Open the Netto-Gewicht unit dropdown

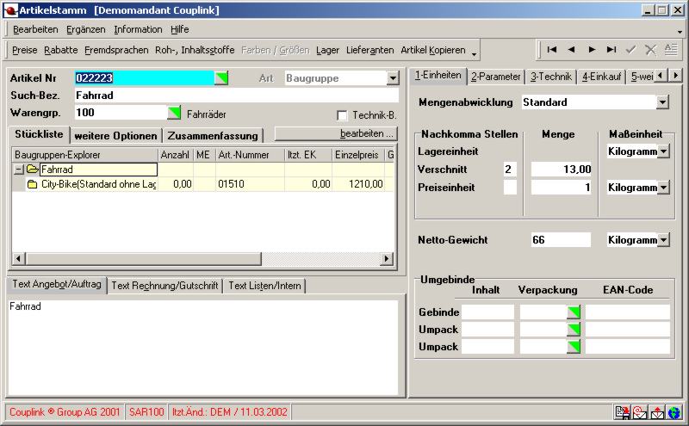[664, 239]
